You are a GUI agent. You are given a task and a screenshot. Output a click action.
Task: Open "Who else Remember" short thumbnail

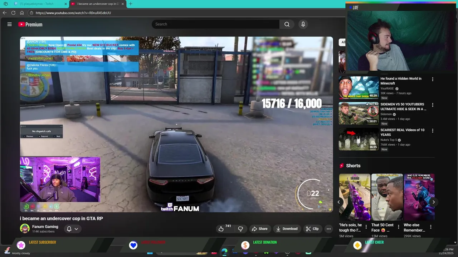419,197
